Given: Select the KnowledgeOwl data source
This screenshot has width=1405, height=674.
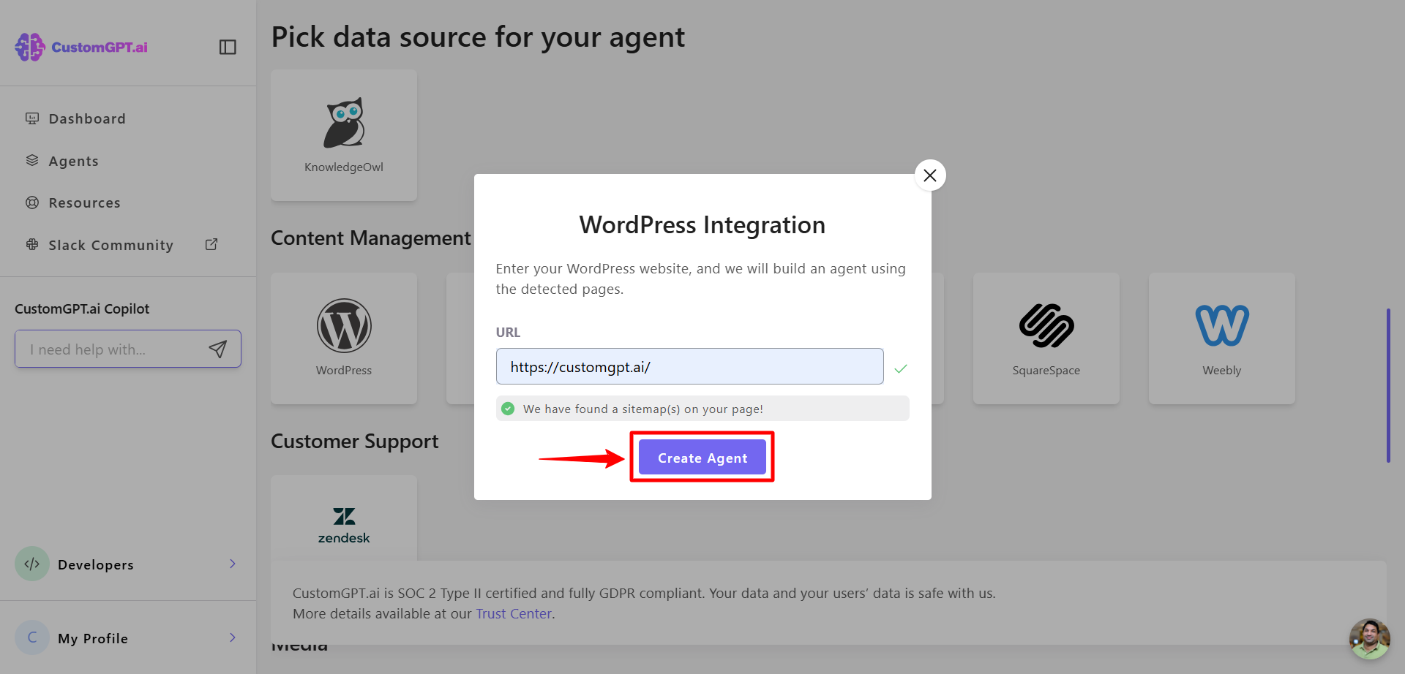Looking at the screenshot, I should click(x=344, y=135).
